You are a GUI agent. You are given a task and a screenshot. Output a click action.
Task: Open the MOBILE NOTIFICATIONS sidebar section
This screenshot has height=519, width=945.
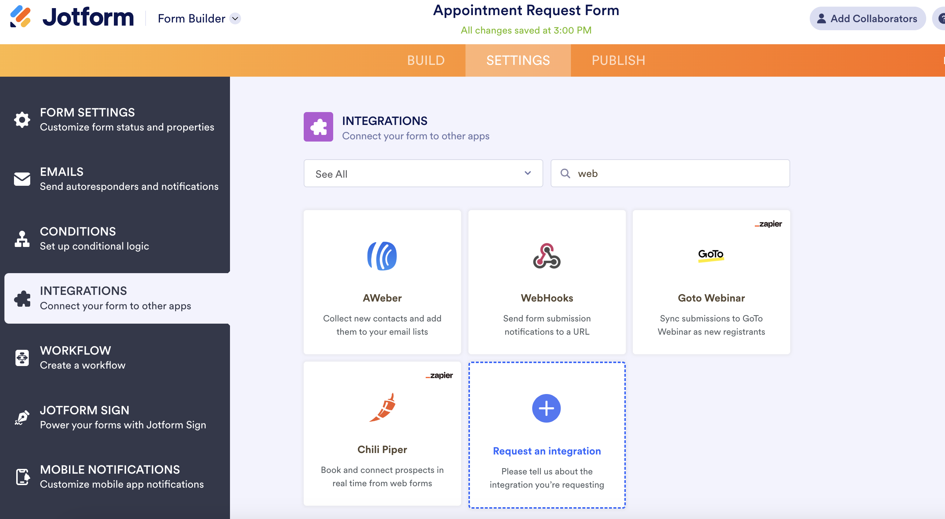pyautogui.click(x=115, y=477)
